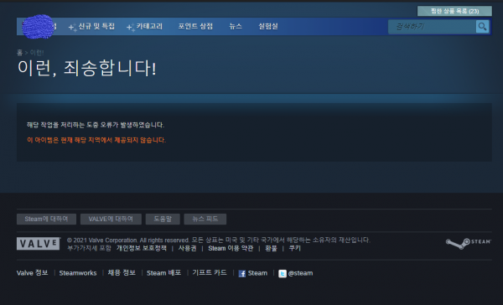Click the 검색하기 search field

tap(432, 27)
